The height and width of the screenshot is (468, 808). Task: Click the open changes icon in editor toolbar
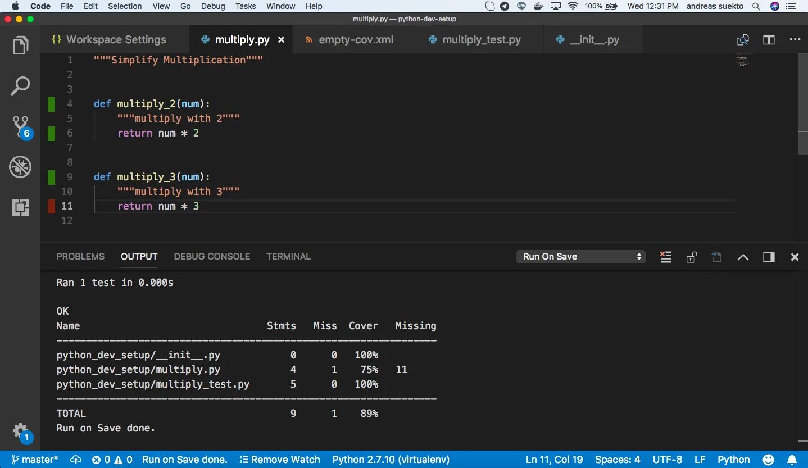click(x=743, y=40)
